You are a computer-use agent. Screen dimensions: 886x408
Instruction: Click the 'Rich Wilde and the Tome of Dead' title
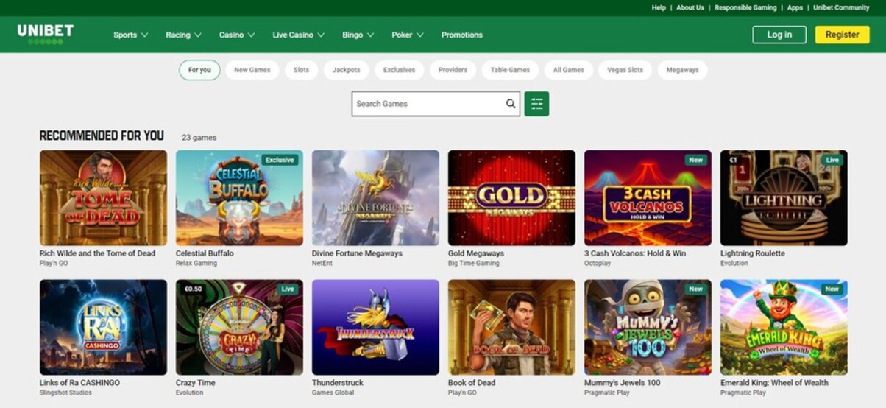97,253
